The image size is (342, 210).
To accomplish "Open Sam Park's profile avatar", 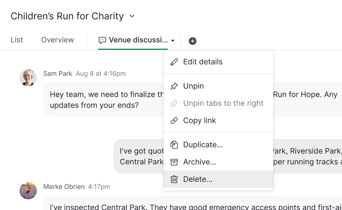I will coord(28,78).
